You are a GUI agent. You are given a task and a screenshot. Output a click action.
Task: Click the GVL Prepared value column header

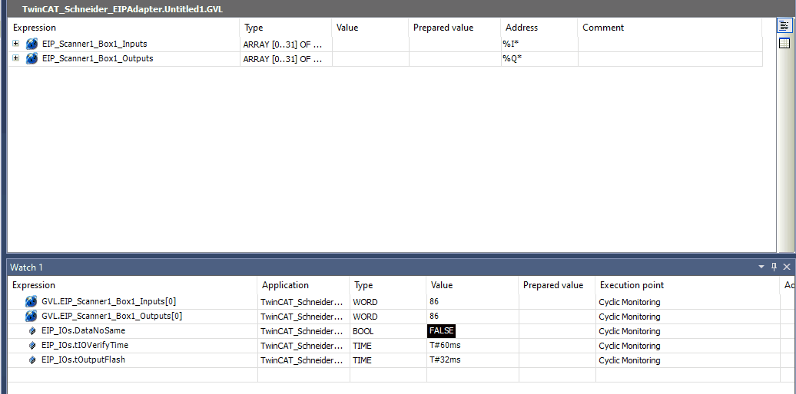tap(455, 28)
